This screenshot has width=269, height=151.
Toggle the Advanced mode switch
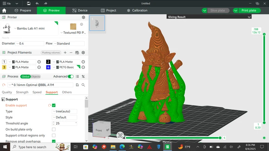coord(71,77)
